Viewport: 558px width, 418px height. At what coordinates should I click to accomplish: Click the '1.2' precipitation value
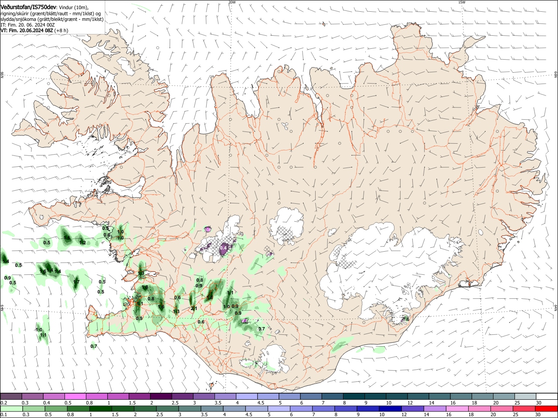coord(82,243)
